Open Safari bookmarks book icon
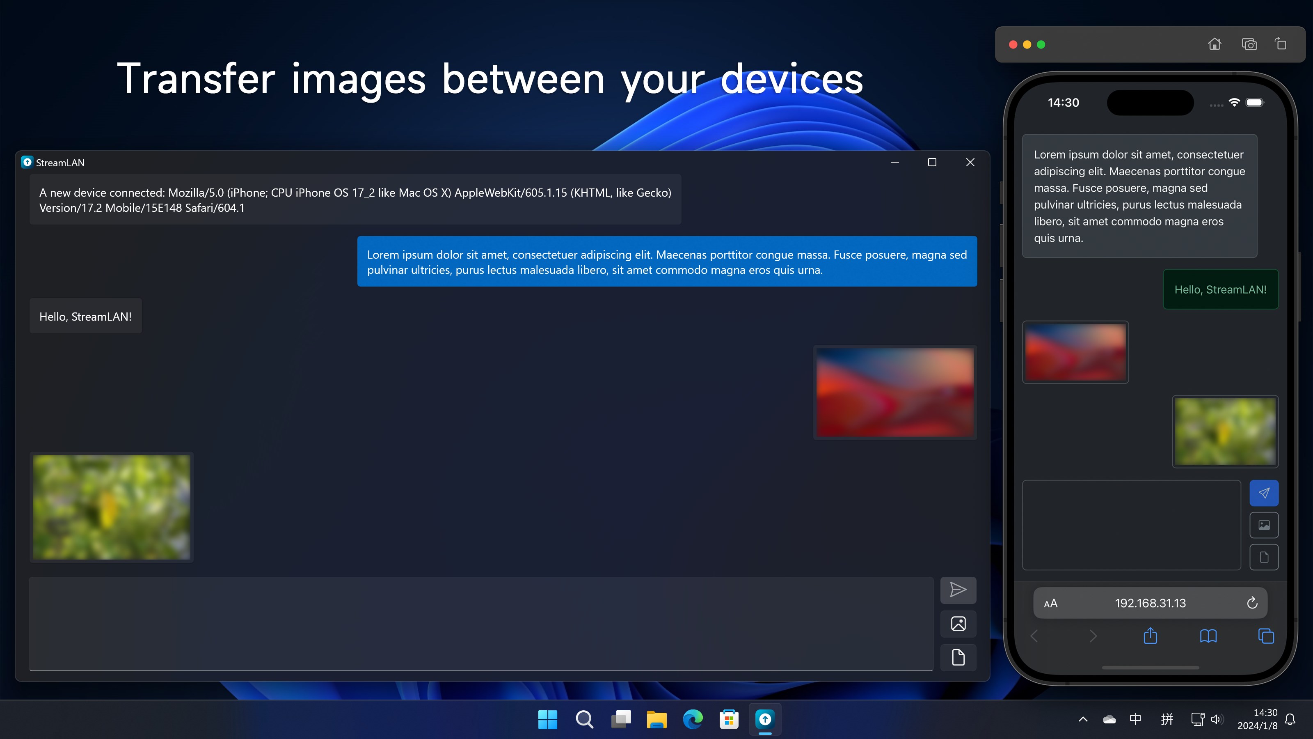Screen dimensions: 1313x739 pos(1208,636)
